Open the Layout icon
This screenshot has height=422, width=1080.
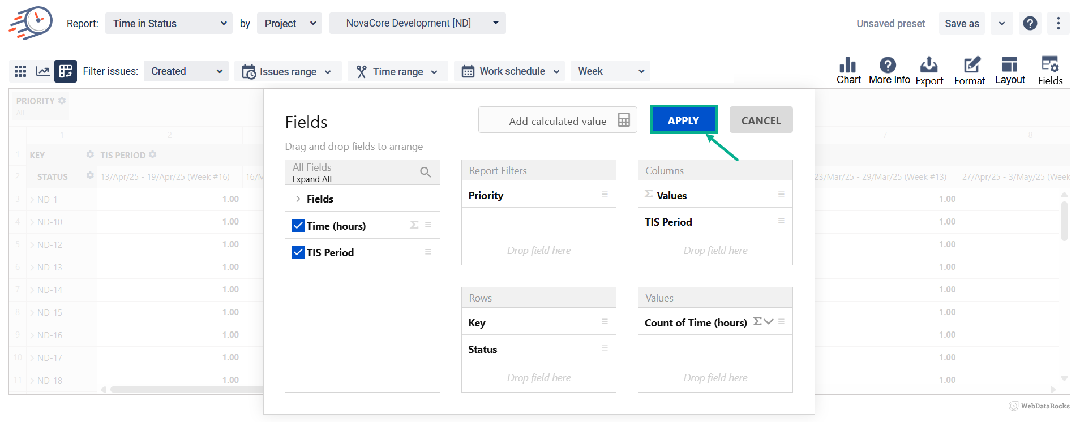[x=1010, y=71]
